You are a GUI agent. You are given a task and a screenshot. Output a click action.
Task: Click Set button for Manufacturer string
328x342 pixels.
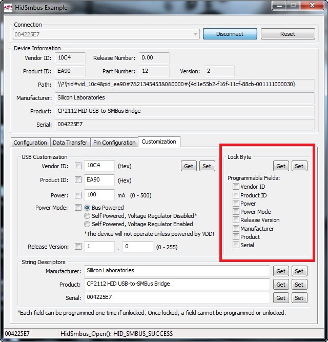299,271
